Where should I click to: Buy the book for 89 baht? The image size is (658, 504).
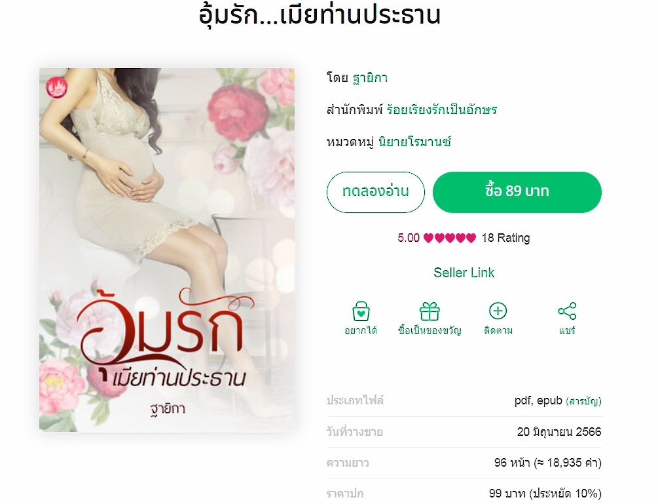(517, 192)
